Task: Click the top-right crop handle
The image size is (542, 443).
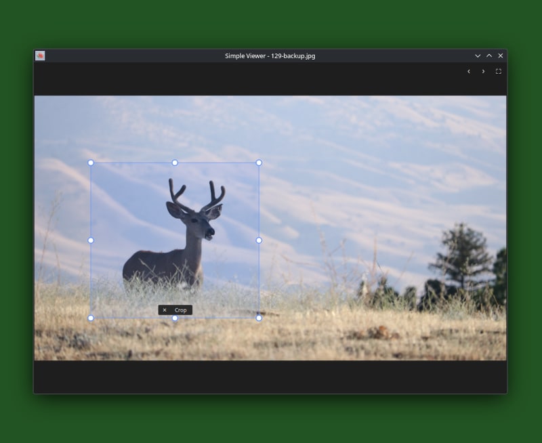Action: 259,163
